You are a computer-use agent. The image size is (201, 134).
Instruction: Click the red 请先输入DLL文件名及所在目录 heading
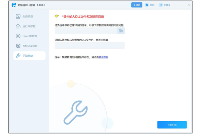point(83,17)
